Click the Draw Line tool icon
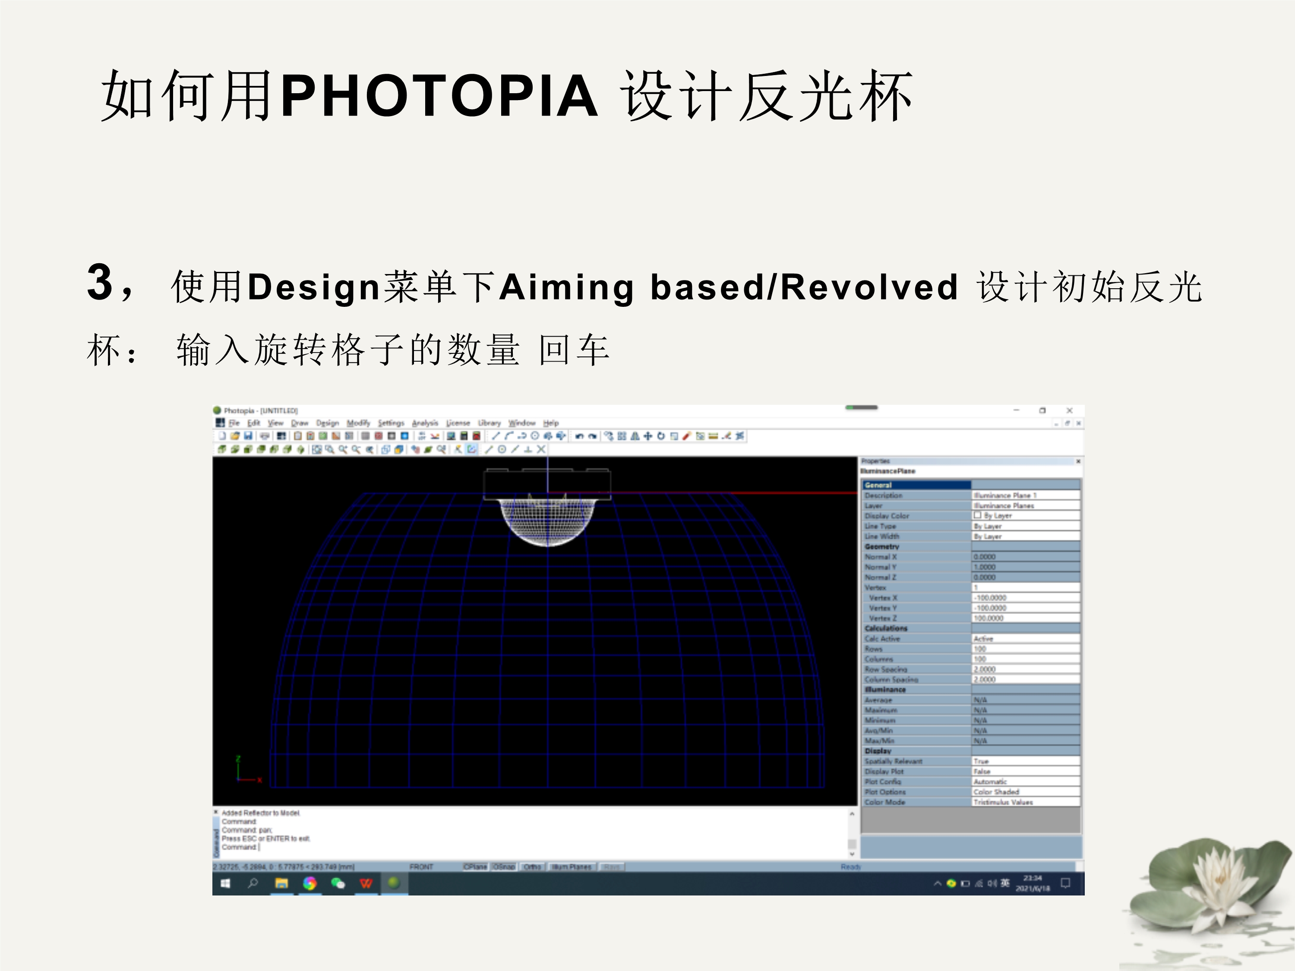Screen dimensions: 1295x971 496,436
